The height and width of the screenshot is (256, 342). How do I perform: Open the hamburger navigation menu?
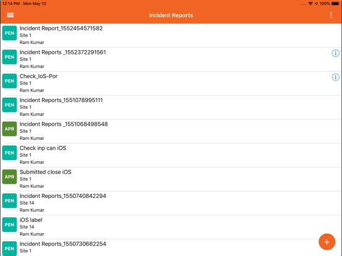(11, 15)
